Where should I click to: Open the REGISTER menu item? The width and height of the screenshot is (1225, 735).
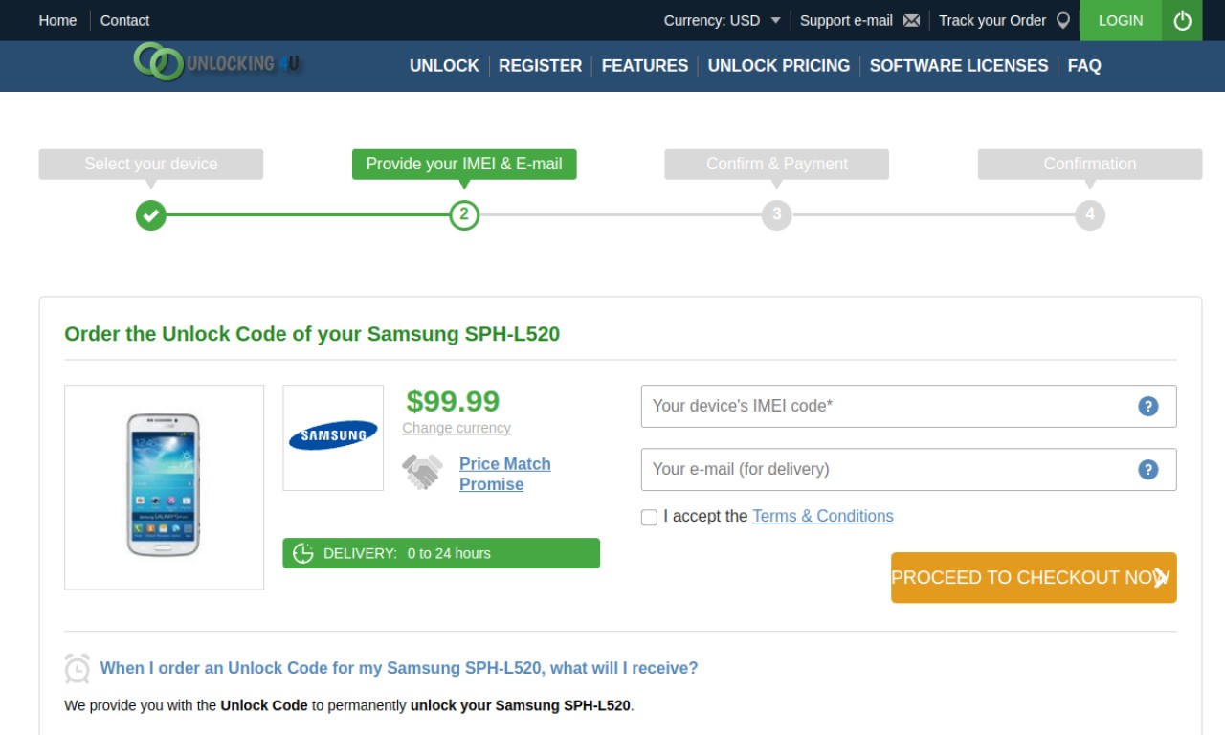540,66
